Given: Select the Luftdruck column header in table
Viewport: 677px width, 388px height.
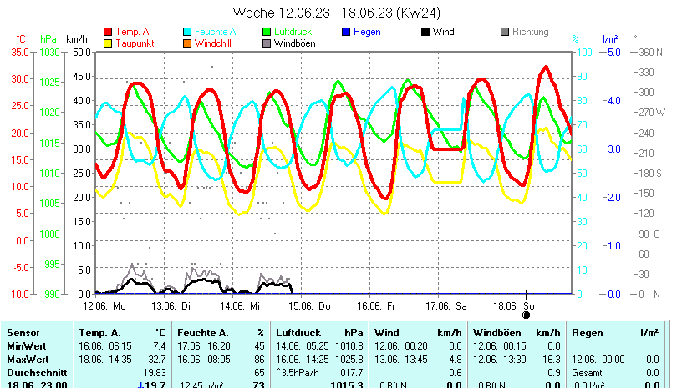Looking at the screenshot, I should (297, 332).
